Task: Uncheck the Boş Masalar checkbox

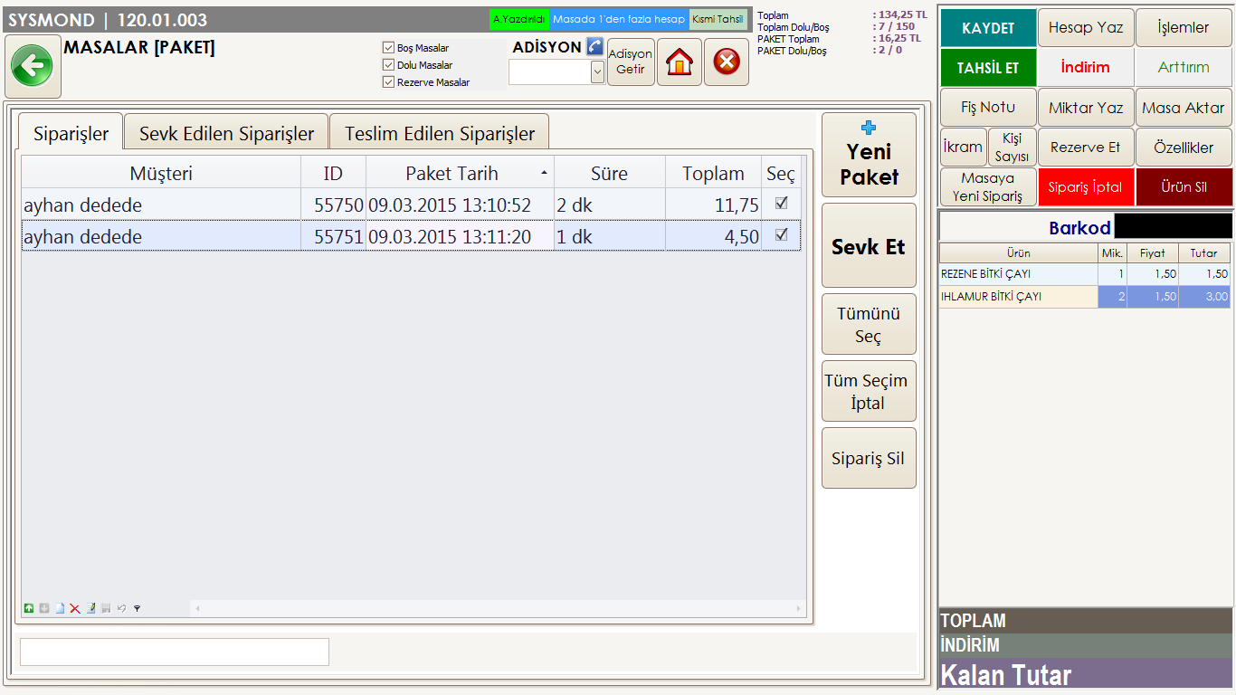Action: tap(388, 48)
